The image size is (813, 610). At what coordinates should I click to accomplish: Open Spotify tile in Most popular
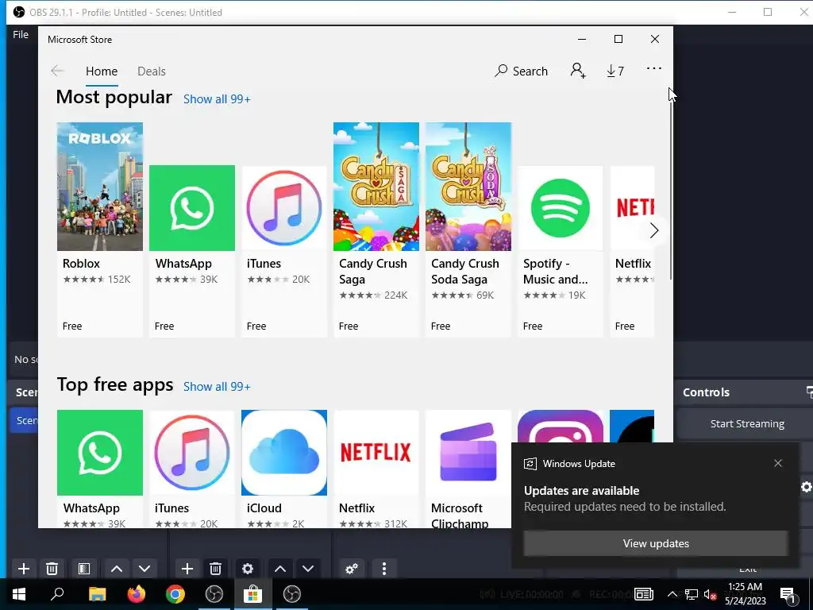pos(561,251)
